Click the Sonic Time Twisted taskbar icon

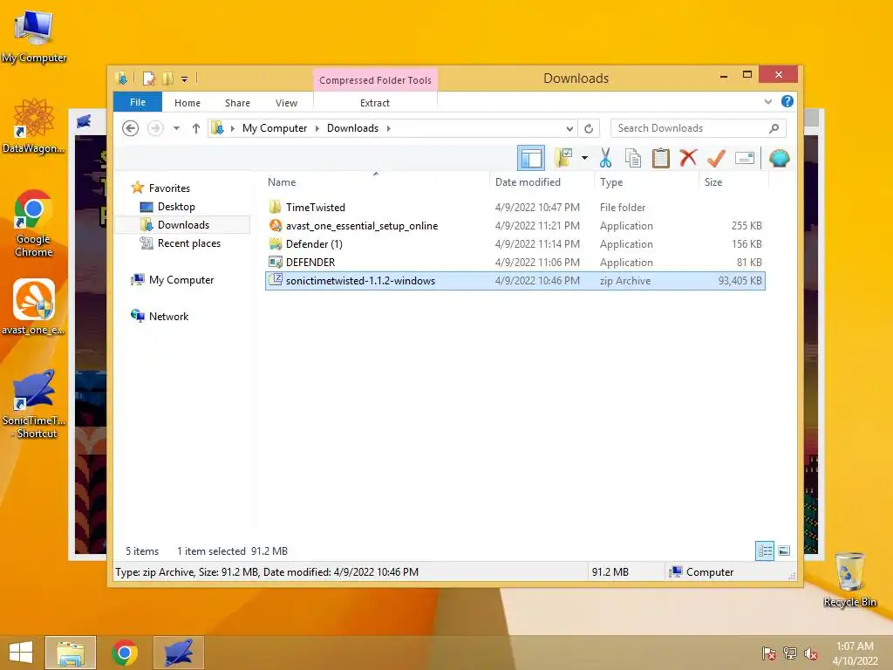(x=178, y=653)
